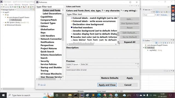
Task: Click the export preferences icon
Action: [44, 85]
